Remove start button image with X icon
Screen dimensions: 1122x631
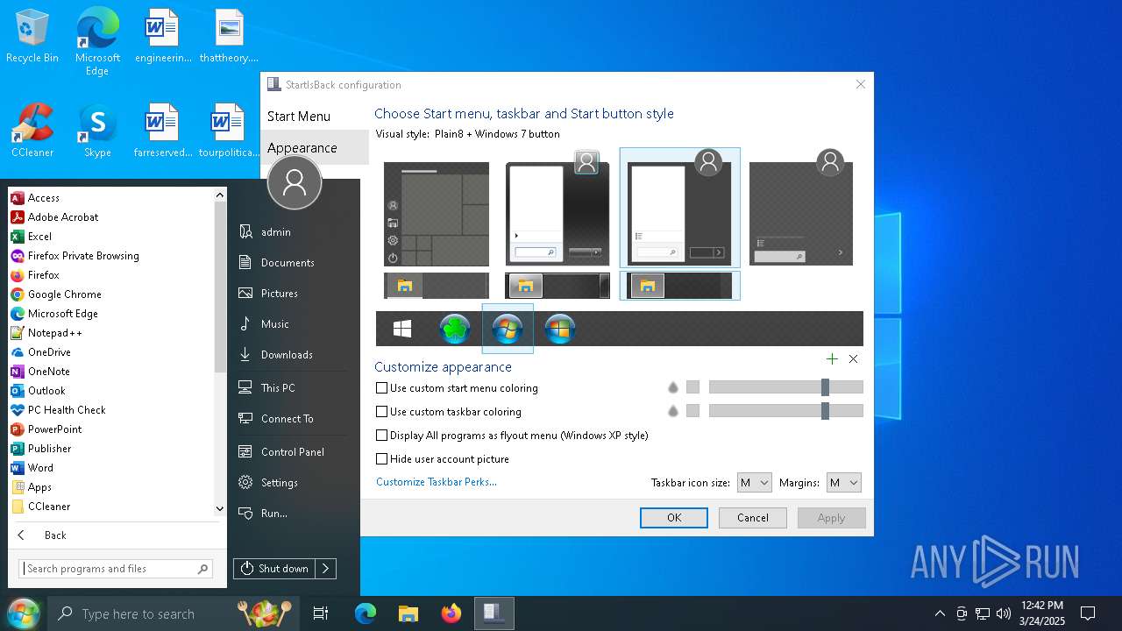click(x=854, y=358)
